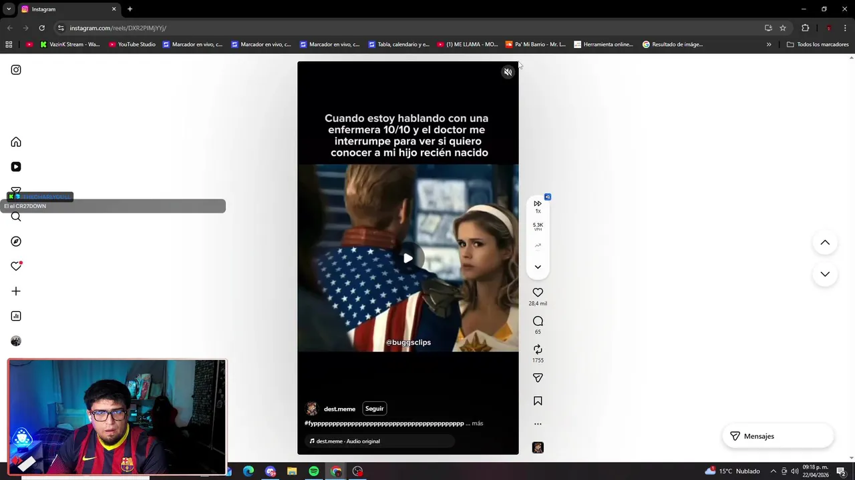The height and width of the screenshot is (480, 855).
Task: Open the dest.meme profile name
Action: click(x=339, y=409)
